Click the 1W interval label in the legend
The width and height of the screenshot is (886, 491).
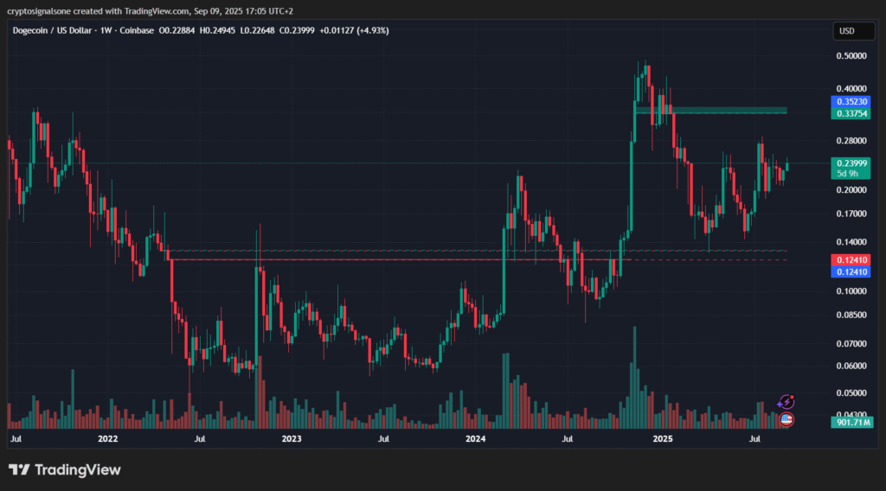coord(106,30)
